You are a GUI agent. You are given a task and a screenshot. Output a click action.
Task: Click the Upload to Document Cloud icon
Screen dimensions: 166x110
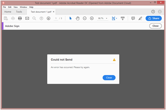coord(13,18)
